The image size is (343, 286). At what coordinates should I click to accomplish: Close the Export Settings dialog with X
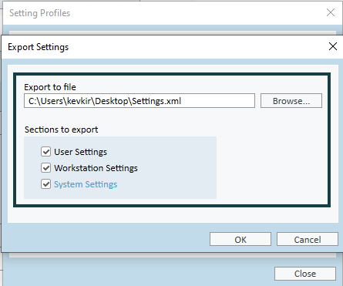pyautogui.click(x=333, y=46)
